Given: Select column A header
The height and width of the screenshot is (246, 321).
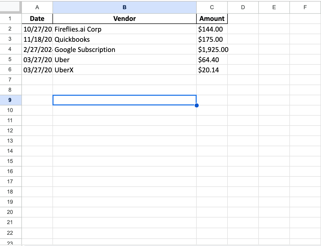Looking at the screenshot, I should (x=37, y=7).
